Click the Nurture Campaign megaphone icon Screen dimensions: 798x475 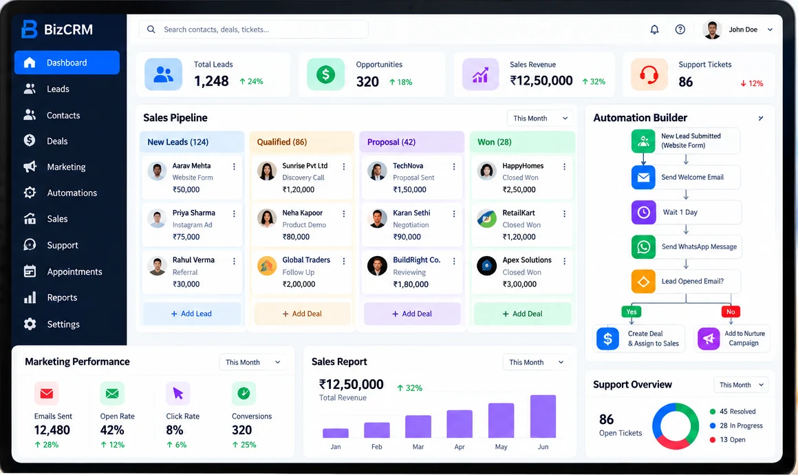point(709,339)
